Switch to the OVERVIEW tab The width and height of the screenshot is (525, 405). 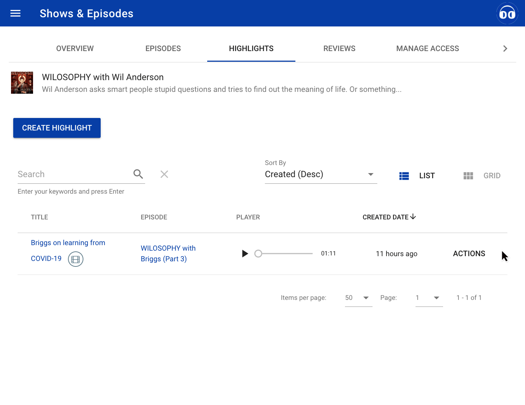point(75,49)
